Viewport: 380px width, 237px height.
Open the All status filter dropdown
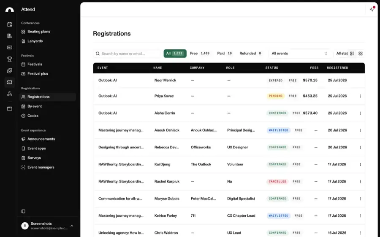(342, 54)
